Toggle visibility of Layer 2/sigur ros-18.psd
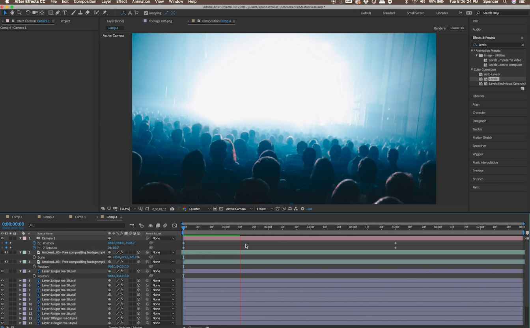The height and width of the screenshot is (328, 530). point(2,281)
